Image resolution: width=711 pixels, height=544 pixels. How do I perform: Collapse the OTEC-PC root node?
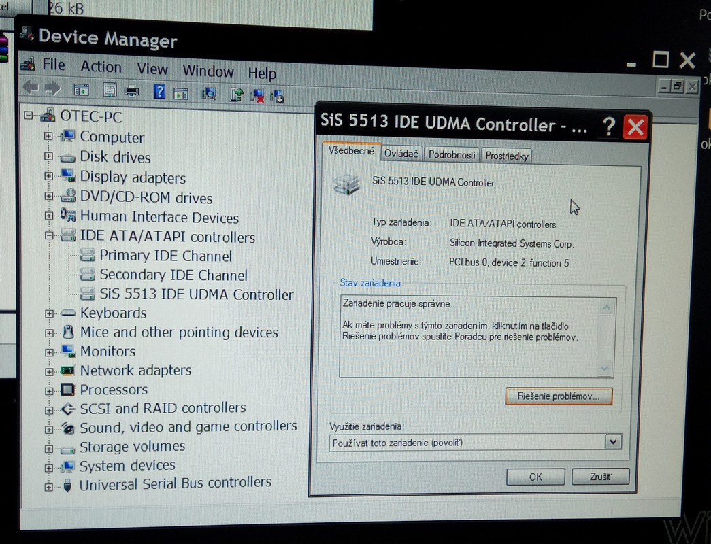(28, 115)
